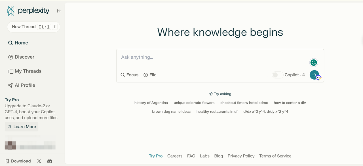363x166 pixels.
Task: Click Download in the sidebar footer
Action: pyautogui.click(x=18, y=161)
